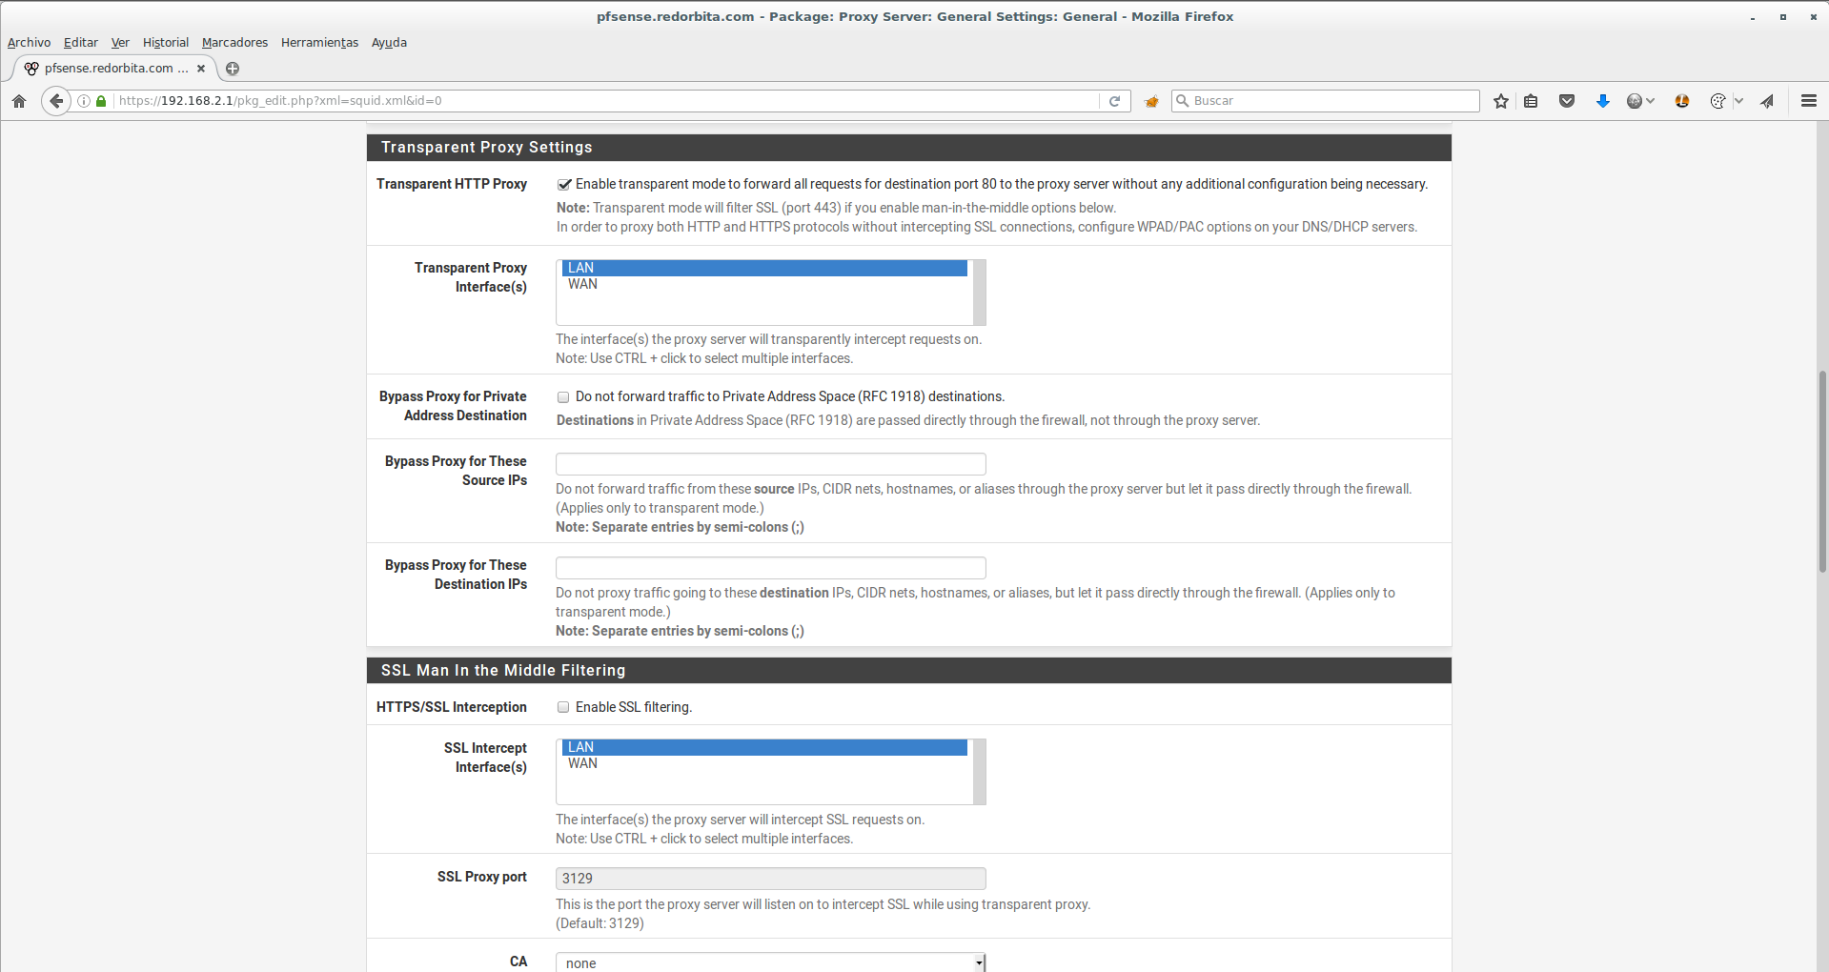Screen dimensions: 1829x972
Task: Open the CA dropdown showing none
Action: [x=770, y=962]
